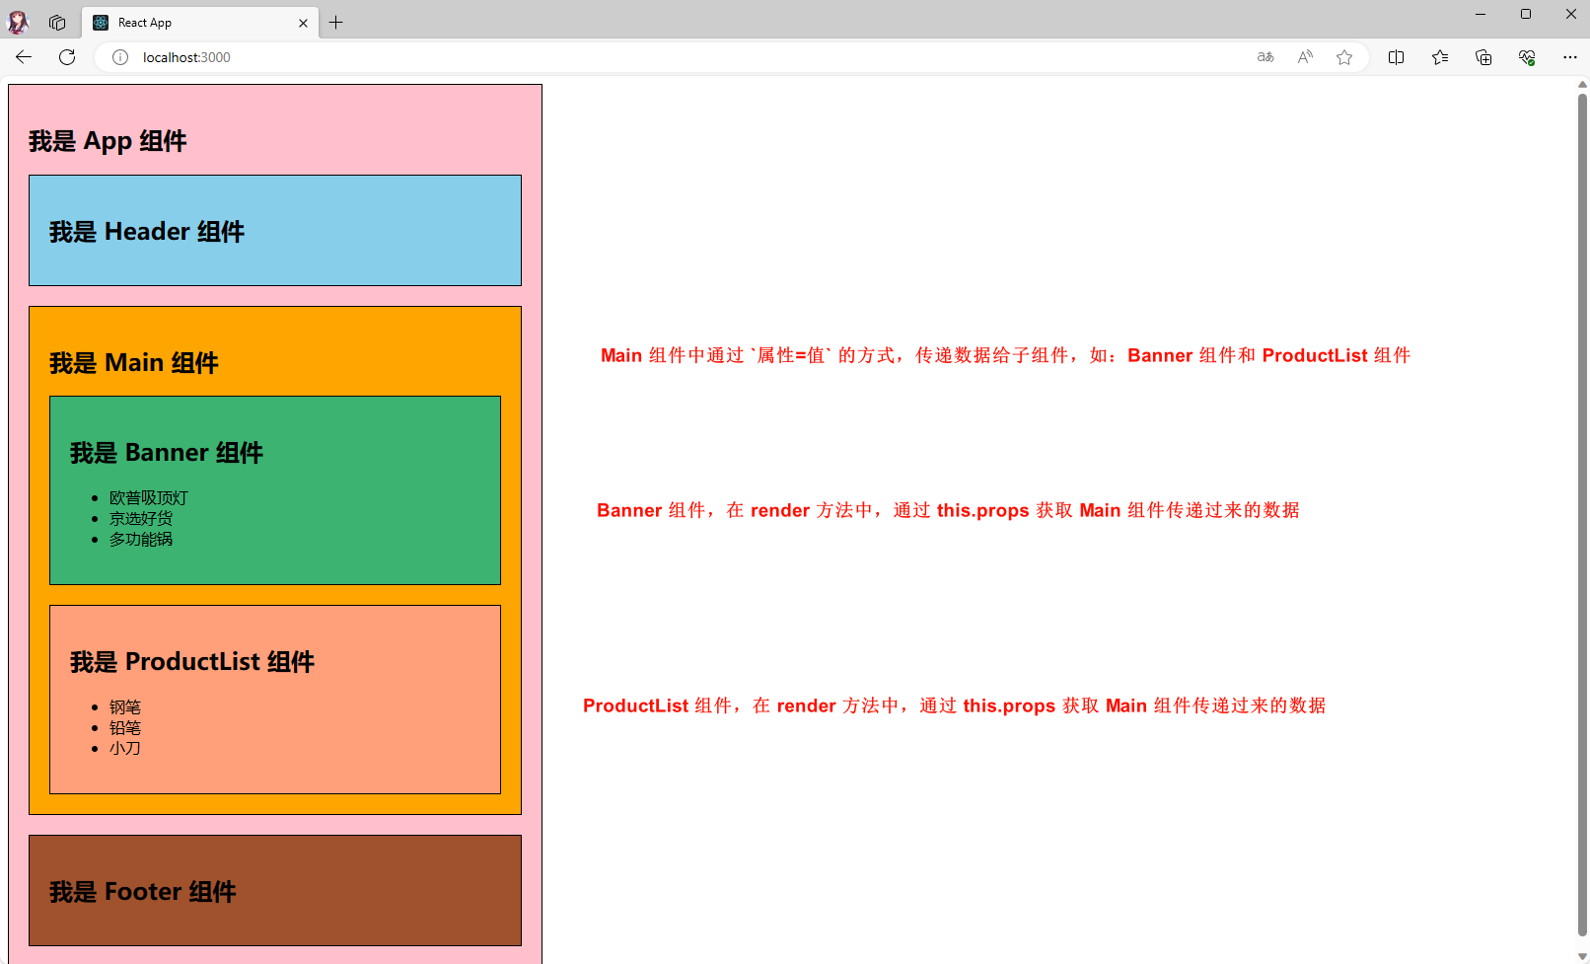This screenshot has height=964, width=1590.
Task: Open the tab actions menu icon
Action: pyautogui.click(x=57, y=23)
